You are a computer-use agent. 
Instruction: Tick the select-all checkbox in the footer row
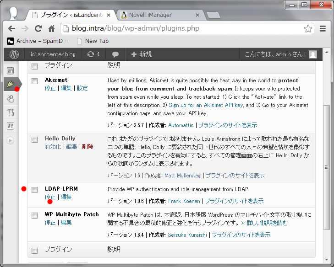[x=34, y=251]
